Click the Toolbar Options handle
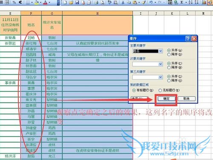The height and width of the screenshot is (160, 213). coord(58,3)
